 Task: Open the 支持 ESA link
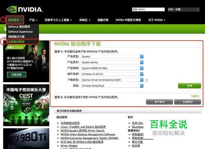(x=137, y=123)
